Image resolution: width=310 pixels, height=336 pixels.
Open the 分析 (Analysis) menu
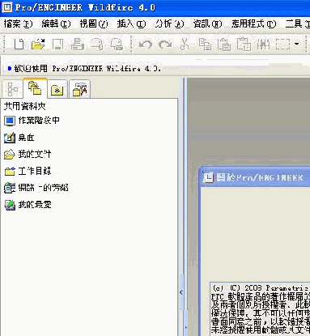click(x=169, y=24)
